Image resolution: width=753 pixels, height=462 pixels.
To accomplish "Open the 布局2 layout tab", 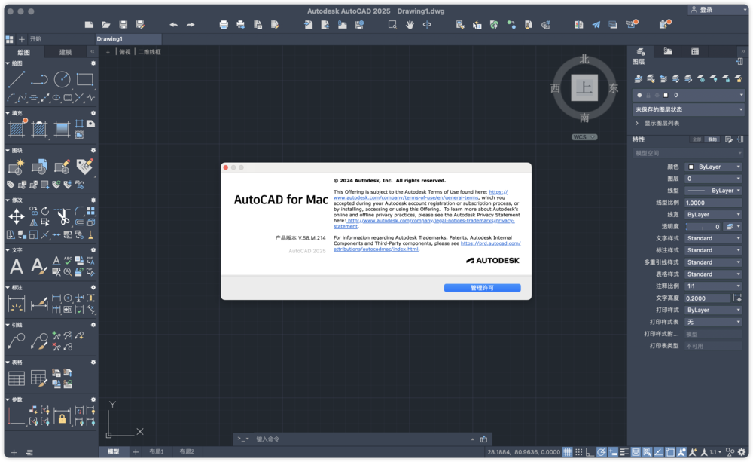I will tap(187, 452).
